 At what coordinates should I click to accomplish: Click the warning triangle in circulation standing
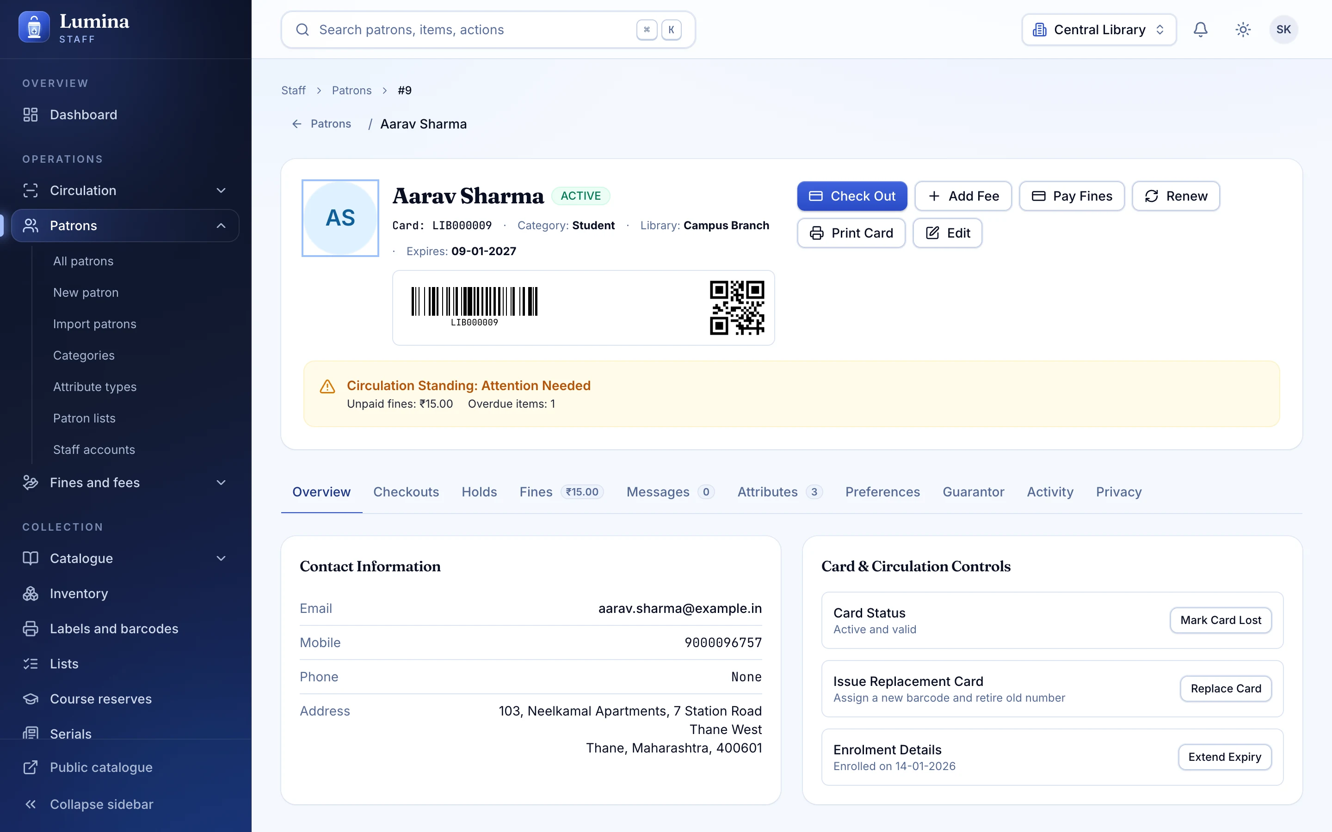click(x=327, y=386)
